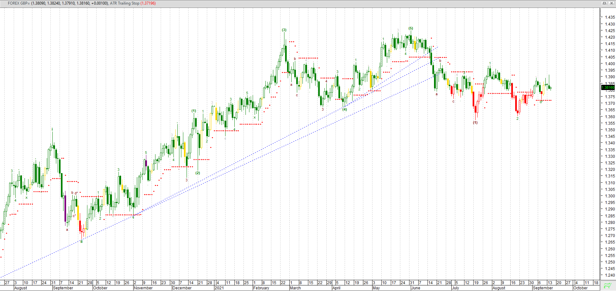Viewport: 616px width, 291px height.
Task: Click the ATR Trailing Stop label
Action: pos(124,3)
